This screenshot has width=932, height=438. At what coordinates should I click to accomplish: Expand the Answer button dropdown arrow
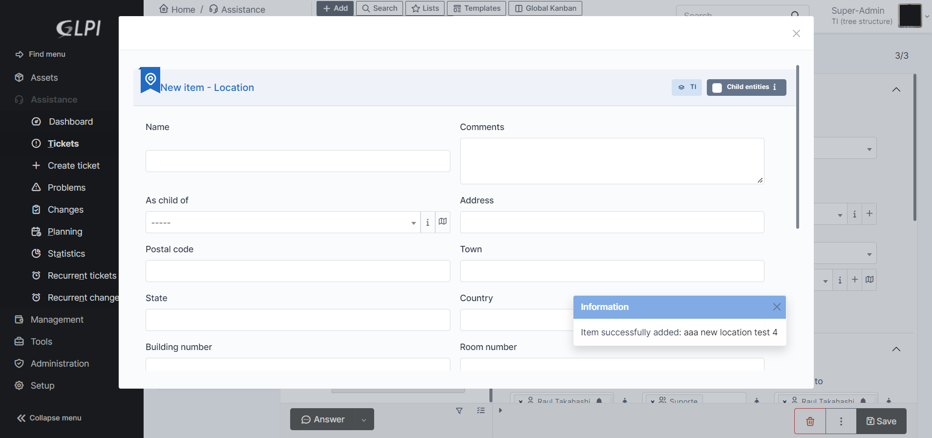364,419
